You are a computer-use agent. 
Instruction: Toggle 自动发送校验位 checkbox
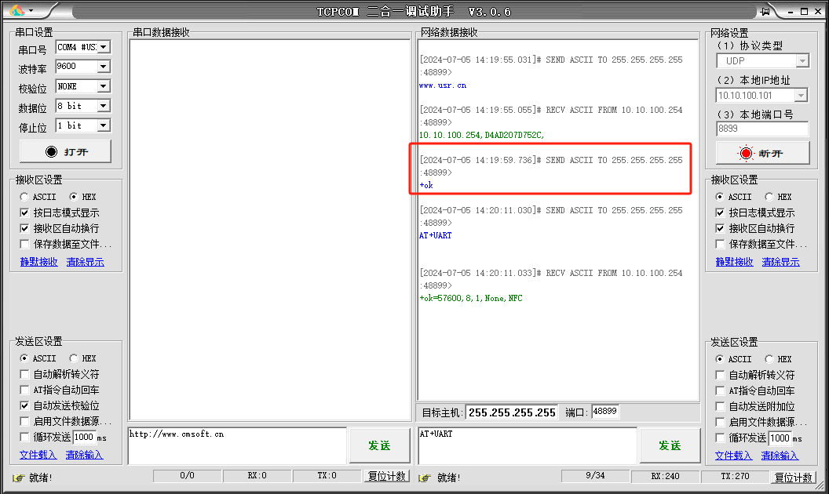[x=24, y=405]
